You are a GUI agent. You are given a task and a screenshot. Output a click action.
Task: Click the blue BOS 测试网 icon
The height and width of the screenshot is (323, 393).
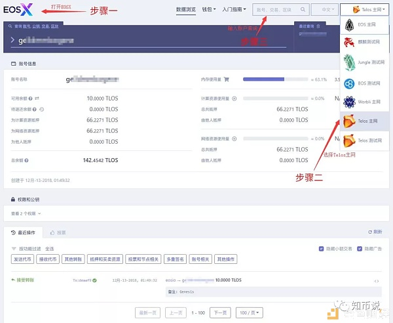[x=349, y=83]
